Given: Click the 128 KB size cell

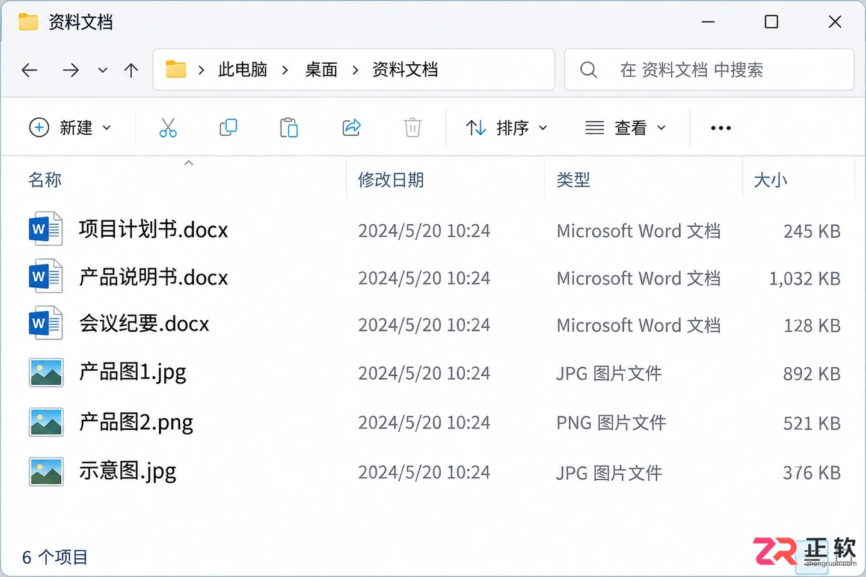Looking at the screenshot, I should click(x=812, y=326).
